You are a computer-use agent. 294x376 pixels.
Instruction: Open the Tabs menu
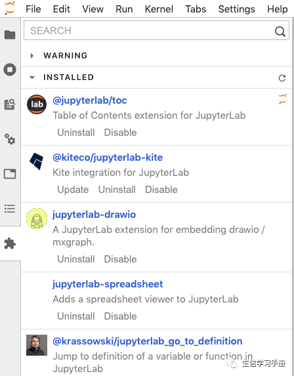pos(196,9)
